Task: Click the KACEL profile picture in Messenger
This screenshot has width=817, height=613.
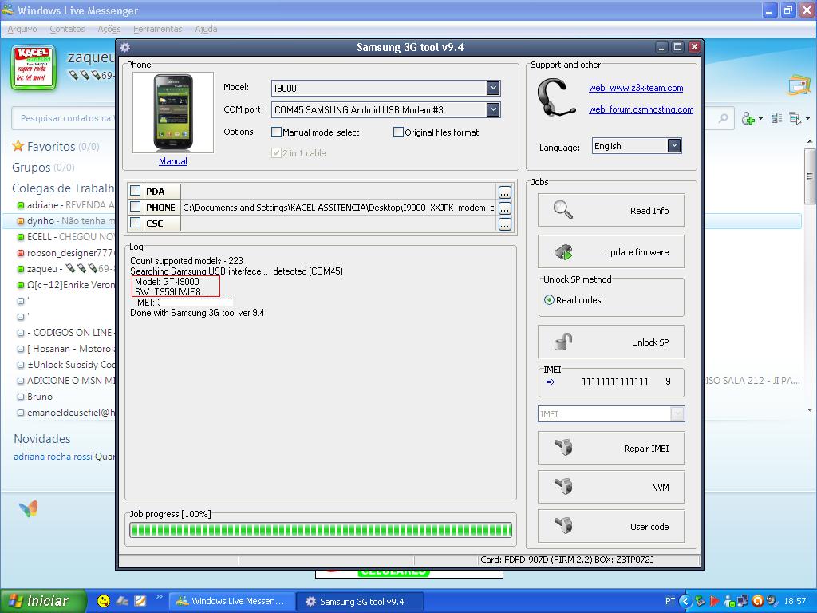Action: [x=34, y=67]
